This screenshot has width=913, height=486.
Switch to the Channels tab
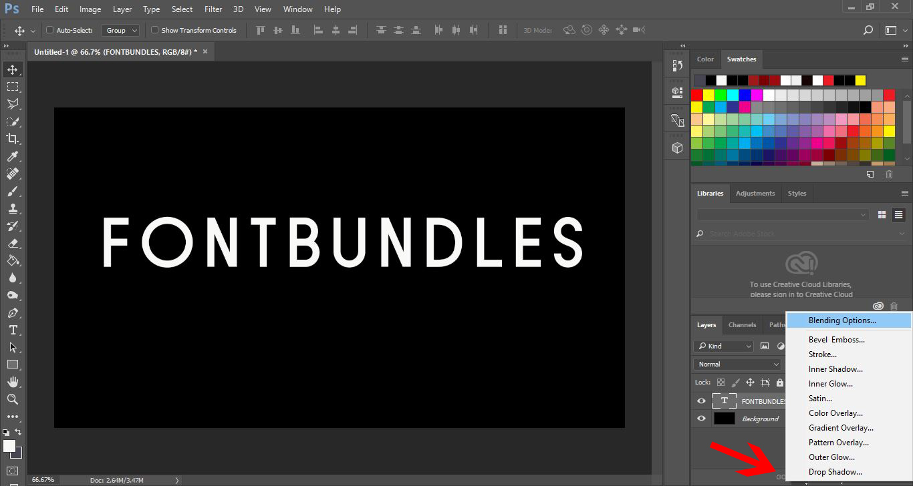(742, 325)
